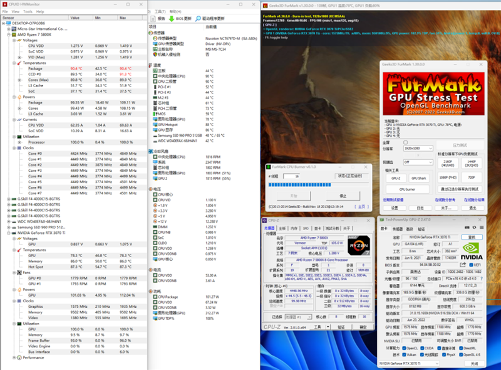Toggle the UEFI checkbox in GPU-Z
Screen dimensions: 501x370
471,265
